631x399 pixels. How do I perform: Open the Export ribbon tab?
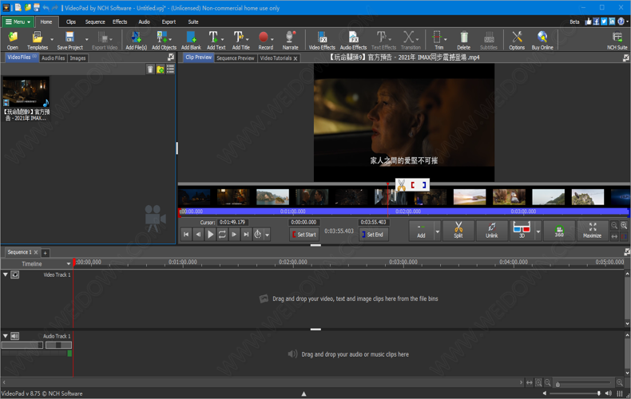(x=169, y=22)
